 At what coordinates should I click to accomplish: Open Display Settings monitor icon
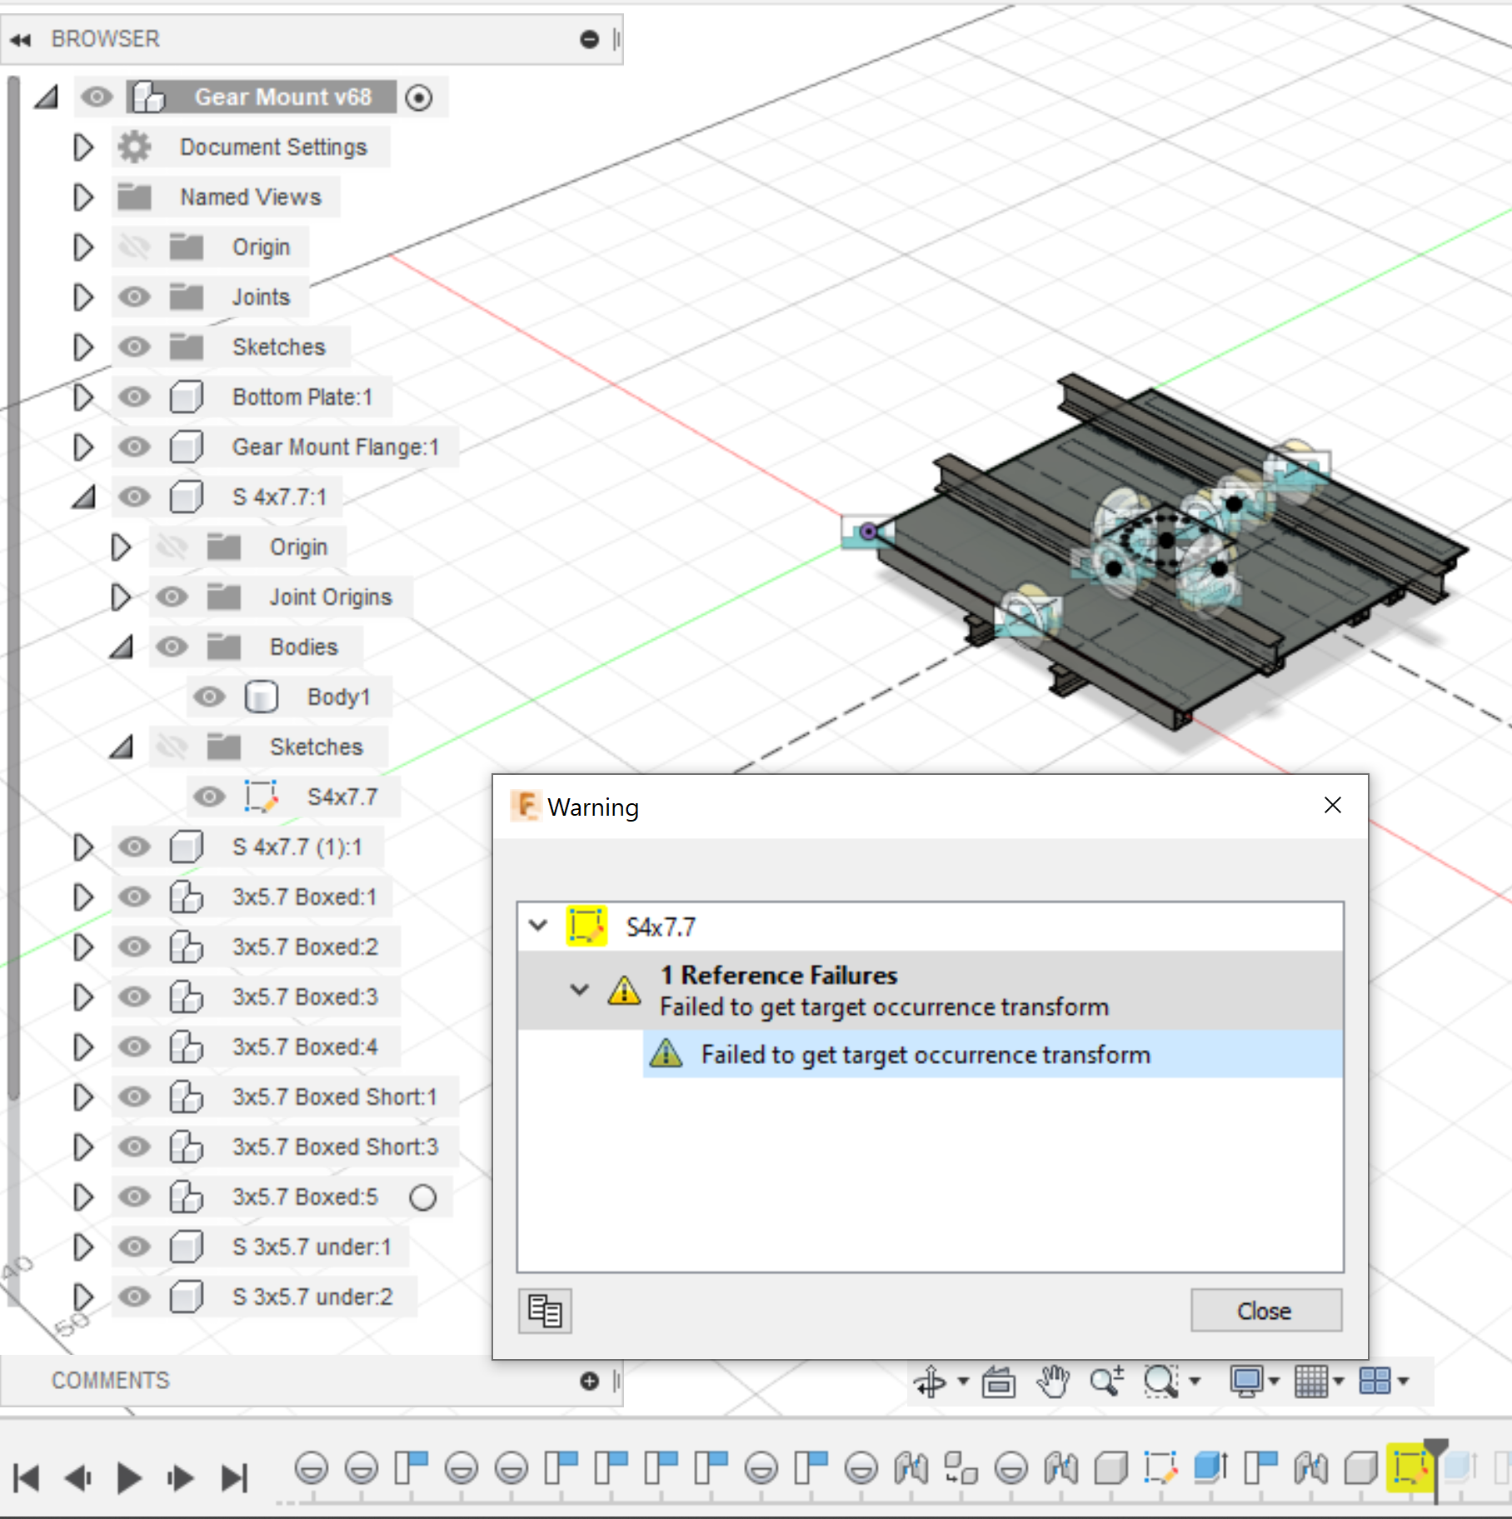(x=1246, y=1381)
